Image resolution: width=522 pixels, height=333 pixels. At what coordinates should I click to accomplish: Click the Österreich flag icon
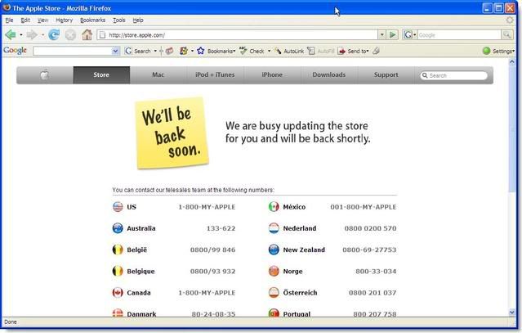coord(274,293)
